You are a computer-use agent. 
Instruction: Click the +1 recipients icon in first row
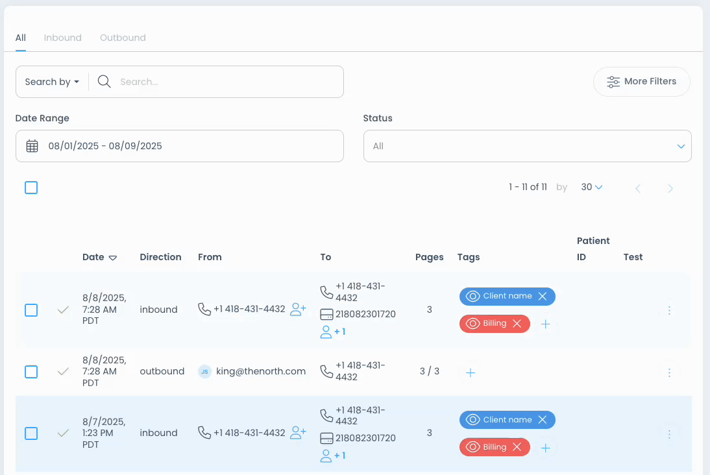(x=333, y=332)
